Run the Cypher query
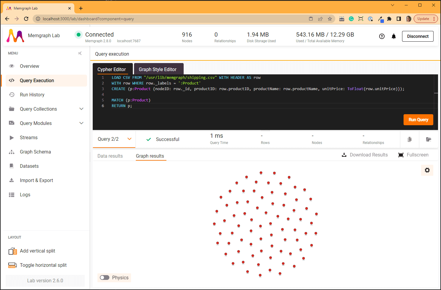 pos(418,120)
